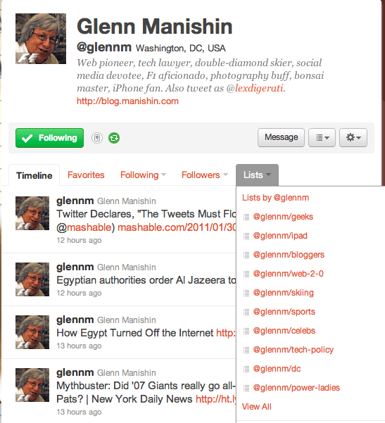Toggle mobile notifications phone icon

click(97, 138)
